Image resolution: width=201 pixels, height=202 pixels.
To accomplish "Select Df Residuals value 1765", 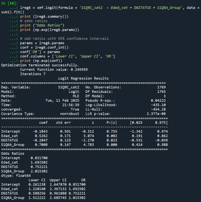I will [162, 92].
